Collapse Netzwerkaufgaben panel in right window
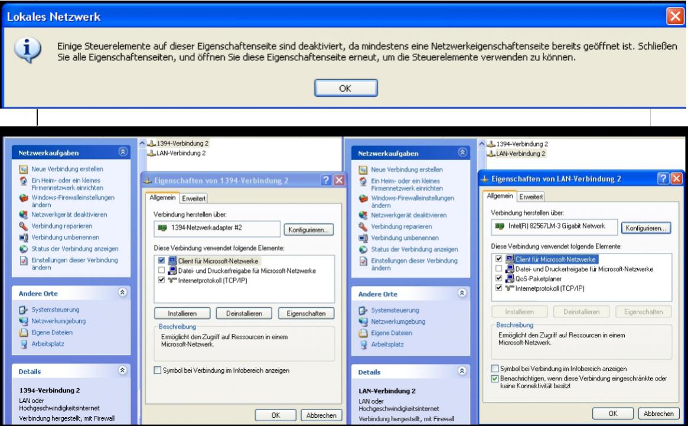 pyautogui.click(x=462, y=152)
